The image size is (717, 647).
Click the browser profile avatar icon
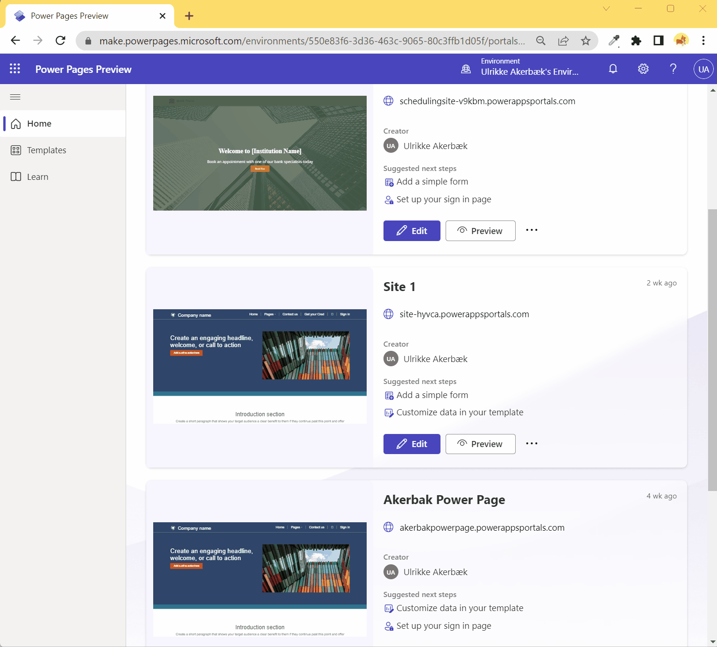pyautogui.click(x=681, y=41)
